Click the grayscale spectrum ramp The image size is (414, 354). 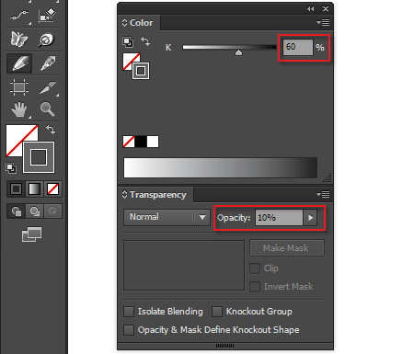221,167
